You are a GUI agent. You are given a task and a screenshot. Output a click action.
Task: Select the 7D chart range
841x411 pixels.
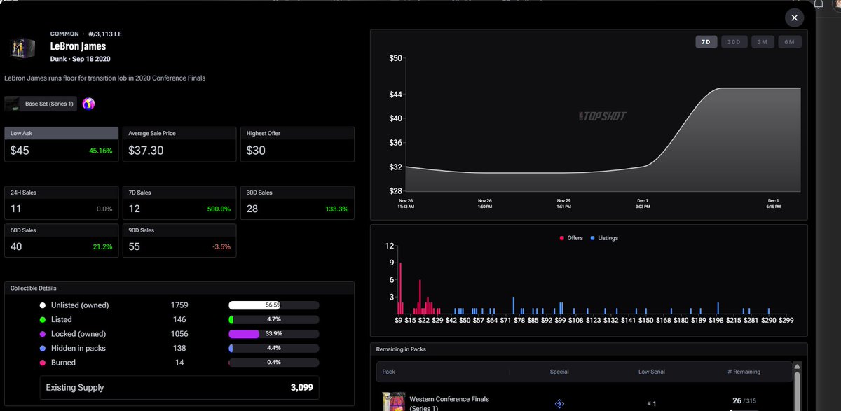coord(706,42)
